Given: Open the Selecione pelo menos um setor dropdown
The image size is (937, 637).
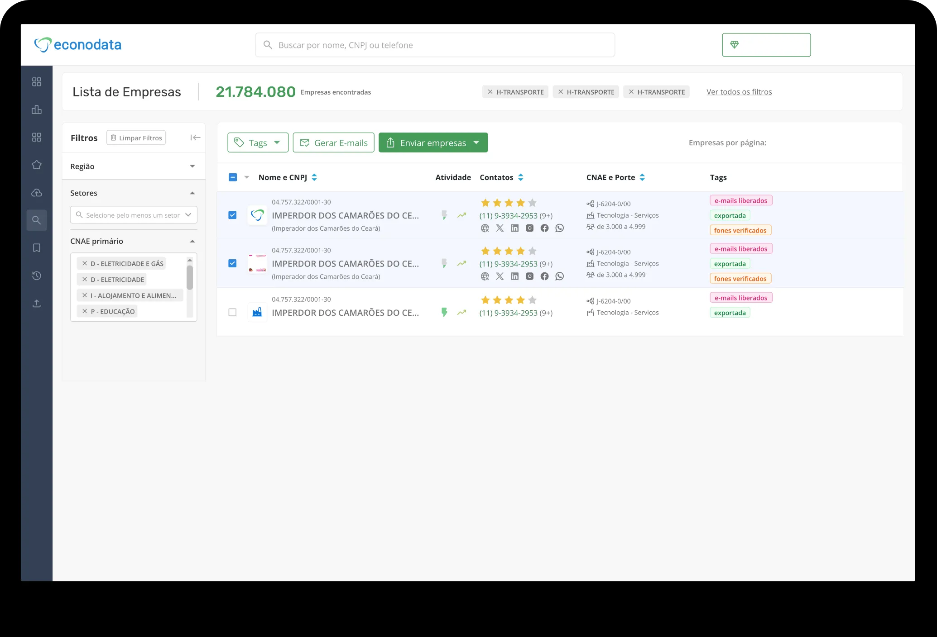Looking at the screenshot, I should coord(133,215).
